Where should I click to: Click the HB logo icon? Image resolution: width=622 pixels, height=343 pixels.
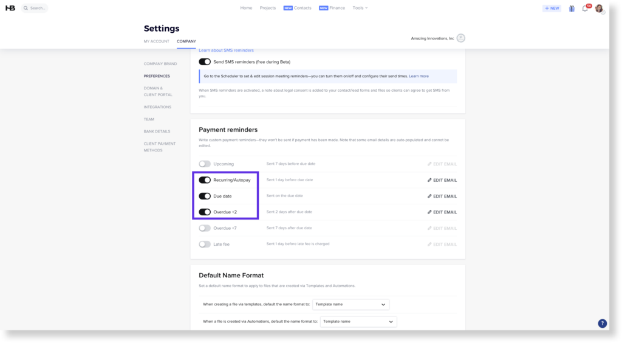click(10, 8)
